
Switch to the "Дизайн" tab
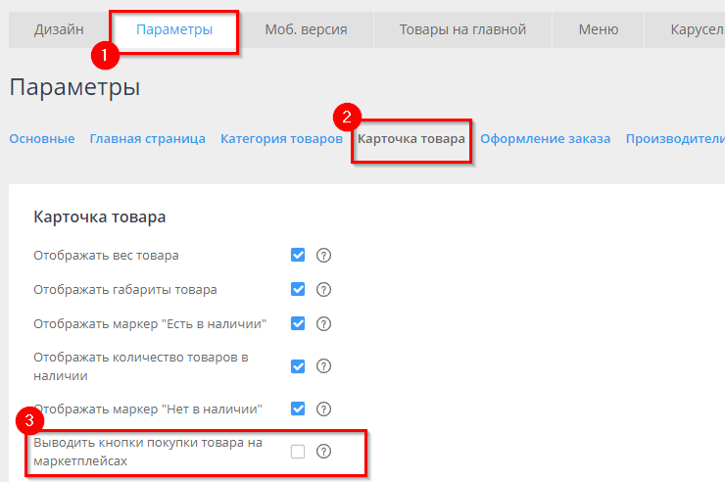click(59, 29)
